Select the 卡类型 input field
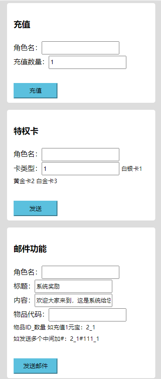 80,169
